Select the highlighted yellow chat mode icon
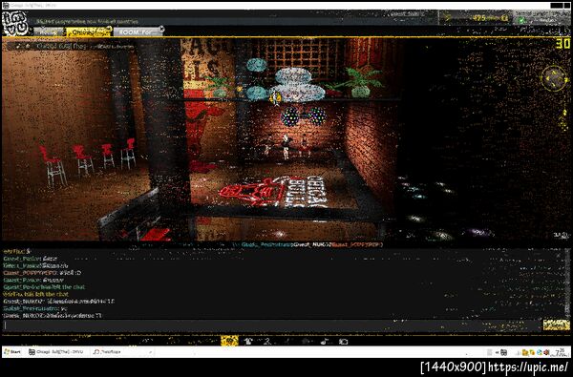This screenshot has height=377, width=573. [x=229, y=341]
